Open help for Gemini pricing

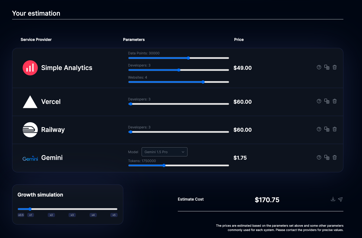click(x=319, y=157)
